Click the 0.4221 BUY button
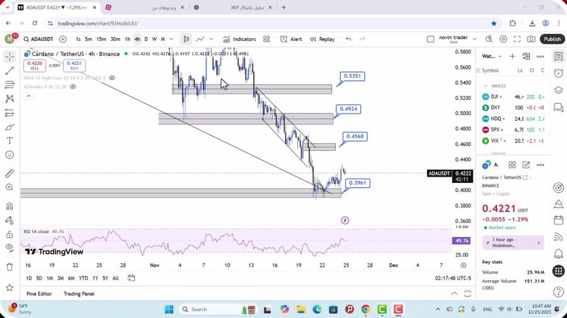Viewport: 567px width, 318px height. pyautogui.click(x=74, y=66)
